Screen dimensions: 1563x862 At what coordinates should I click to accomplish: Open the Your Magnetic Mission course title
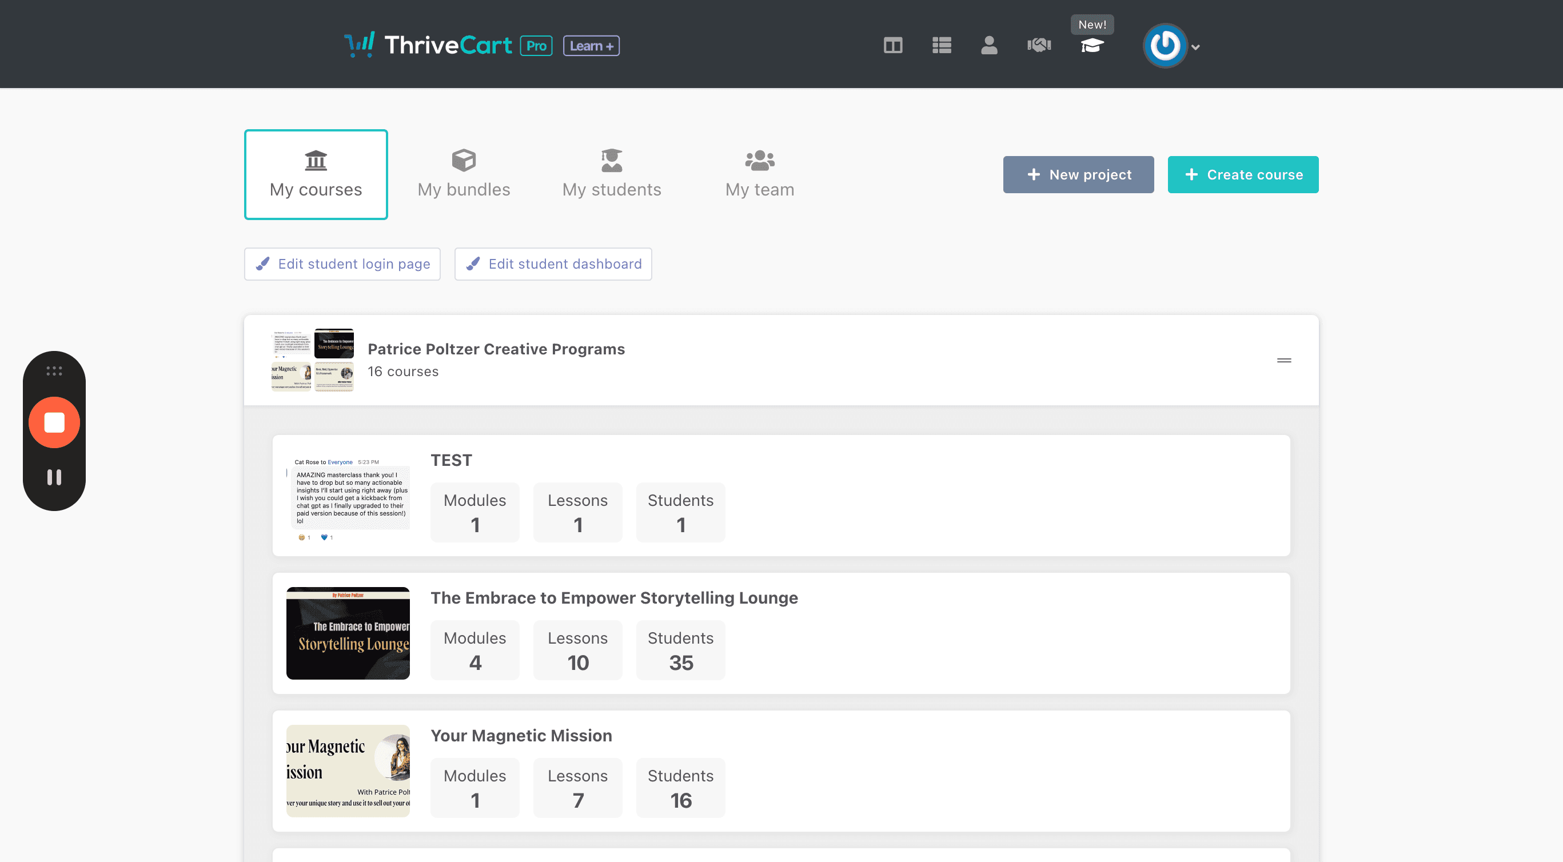521,736
